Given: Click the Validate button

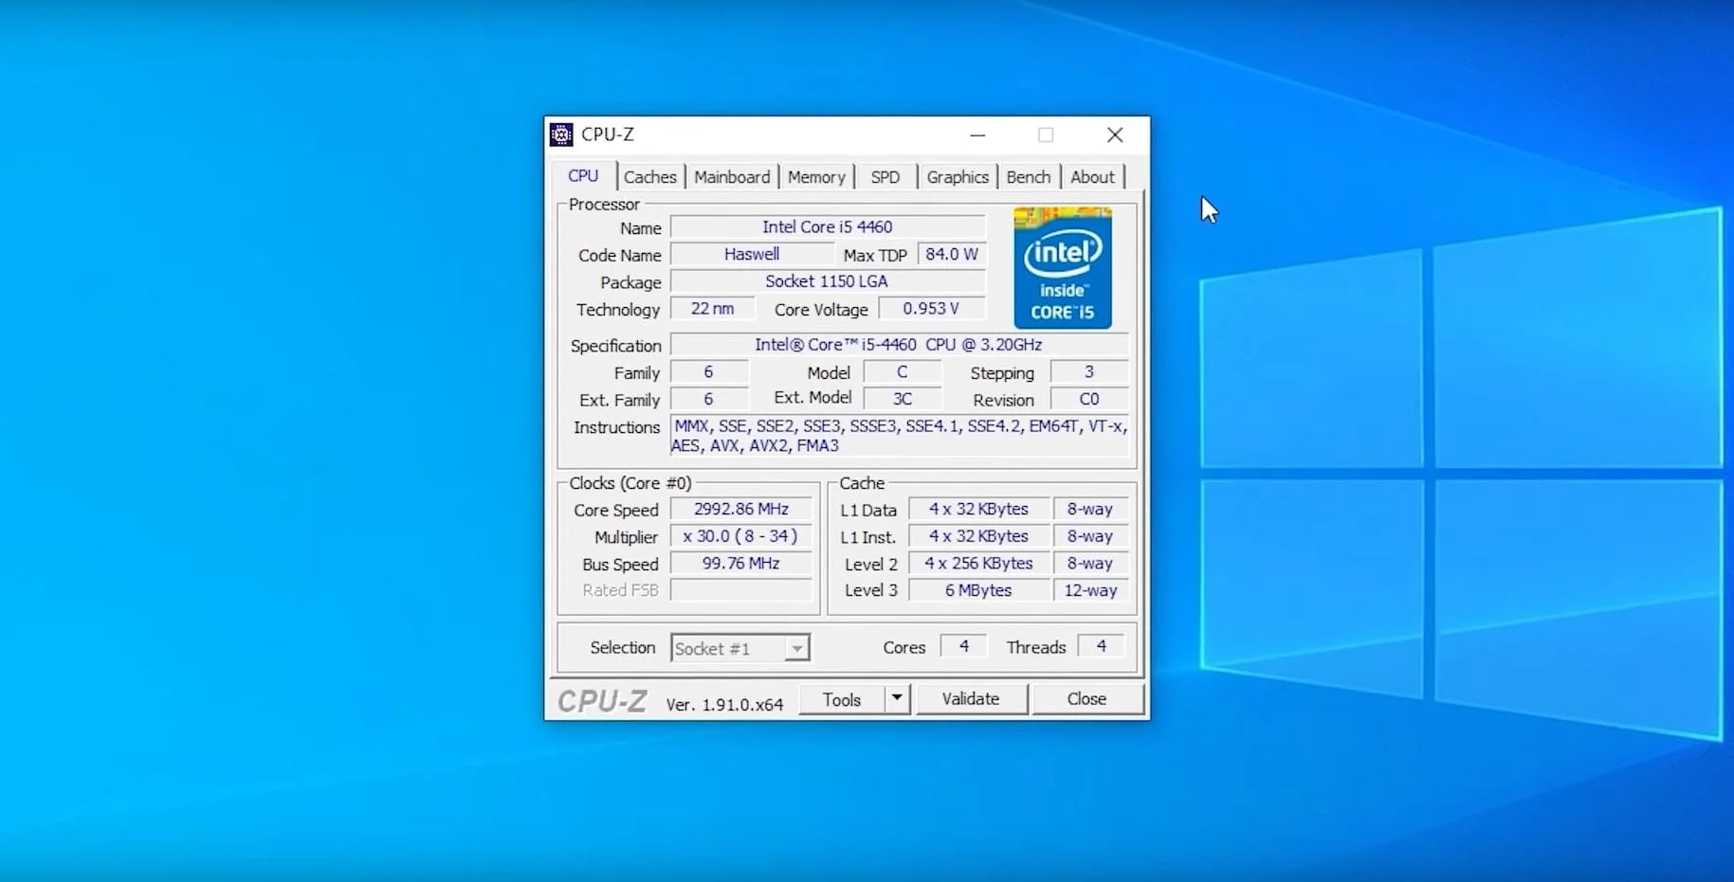Looking at the screenshot, I should [971, 698].
